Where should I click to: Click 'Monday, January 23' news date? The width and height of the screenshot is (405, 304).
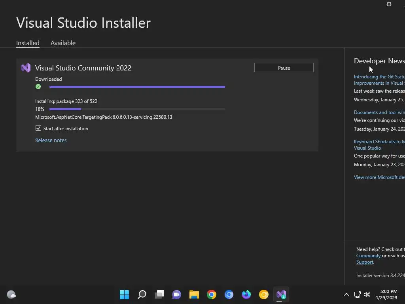point(379,165)
